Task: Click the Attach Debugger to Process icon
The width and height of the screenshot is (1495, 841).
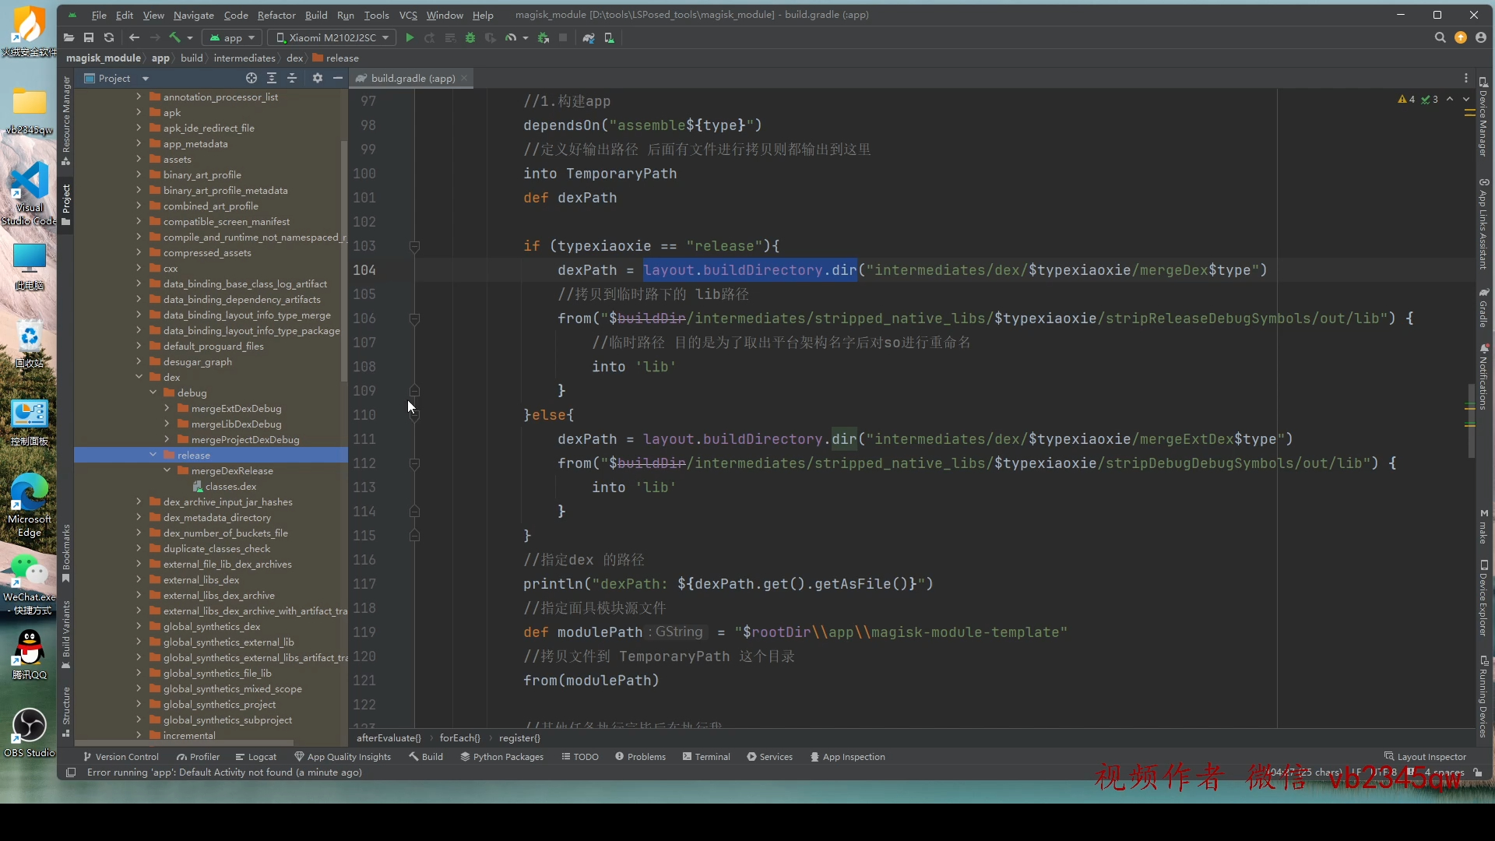Action: [x=543, y=38]
